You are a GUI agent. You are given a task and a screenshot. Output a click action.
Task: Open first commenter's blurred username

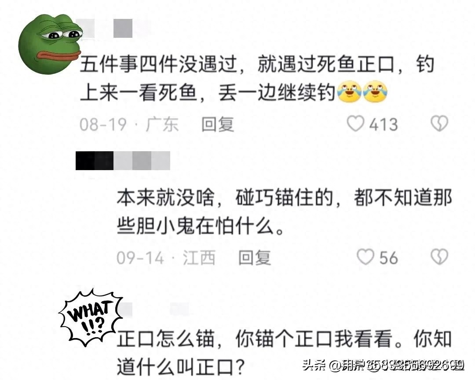click(x=104, y=28)
